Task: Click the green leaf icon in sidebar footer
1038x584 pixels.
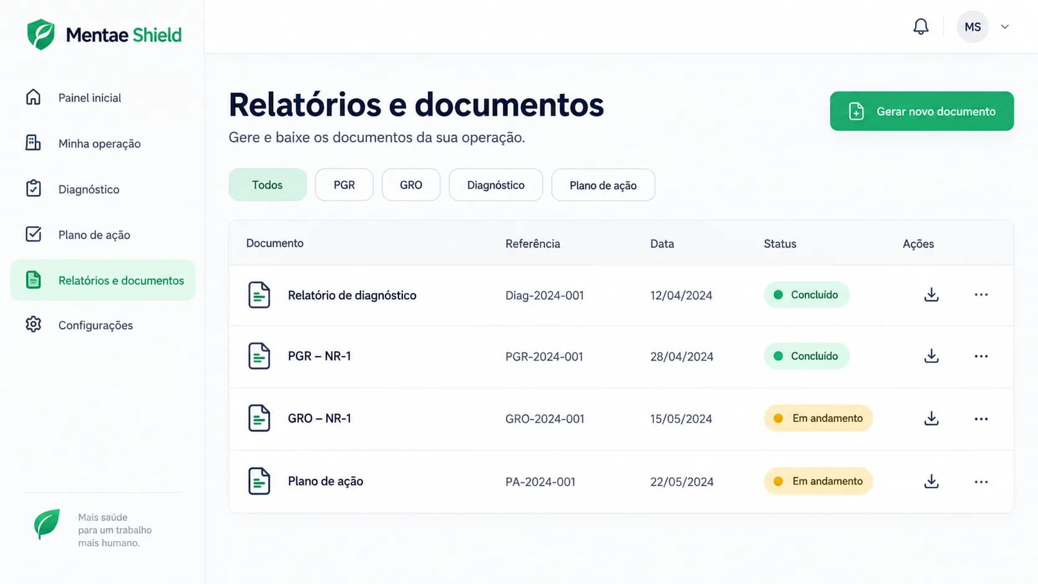Action: tap(47, 524)
